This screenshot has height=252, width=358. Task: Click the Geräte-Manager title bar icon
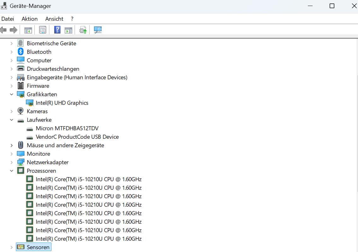click(x=4, y=6)
